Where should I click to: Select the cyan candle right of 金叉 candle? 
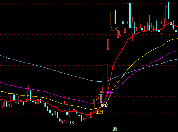point(115,17)
